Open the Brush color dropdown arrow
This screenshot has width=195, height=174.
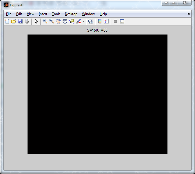tap(83, 21)
